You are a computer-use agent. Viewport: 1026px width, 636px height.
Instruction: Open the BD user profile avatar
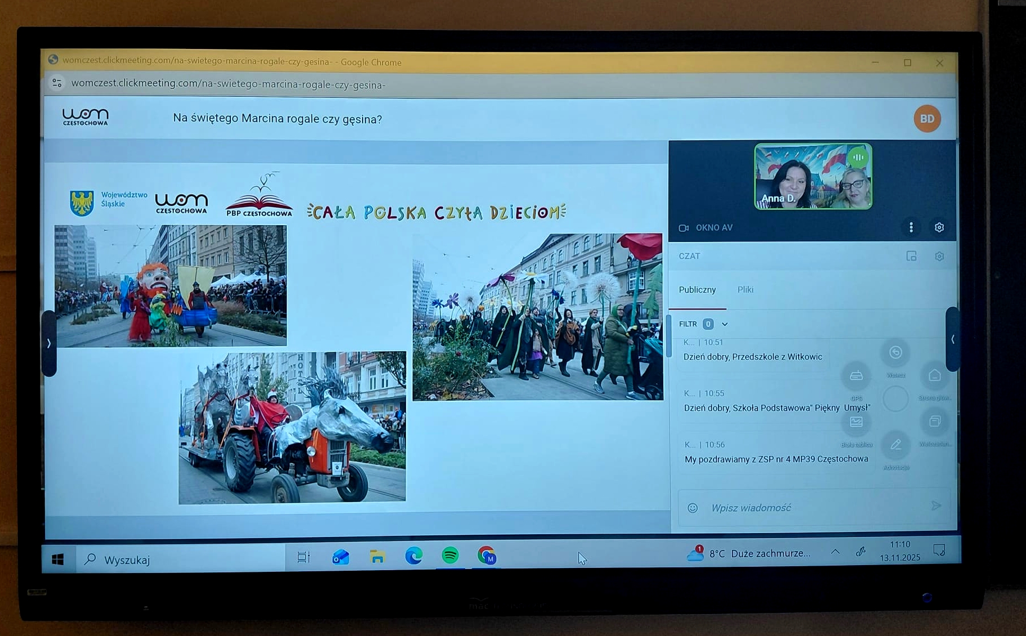(x=927, y=119)
